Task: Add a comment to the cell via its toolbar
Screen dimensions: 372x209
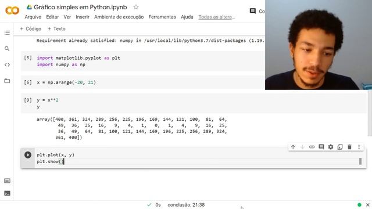Action: (321, 147)
